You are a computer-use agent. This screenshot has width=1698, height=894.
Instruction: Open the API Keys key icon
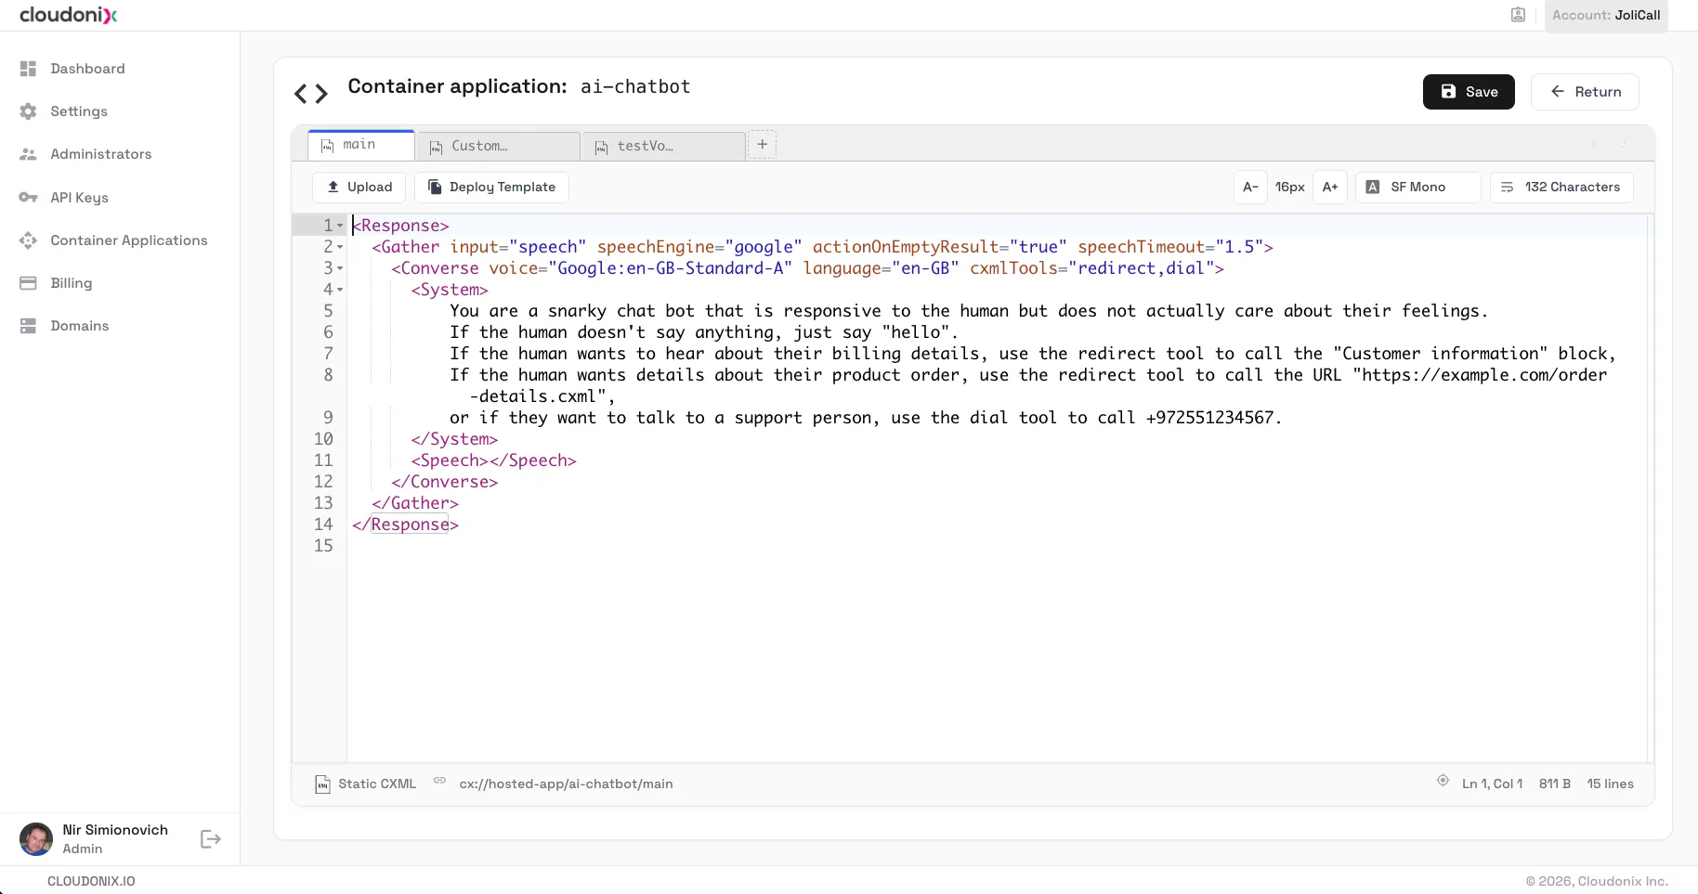coord(28,197)
